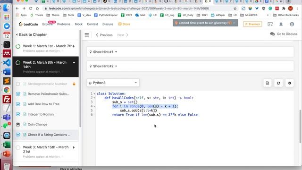This screenshot has width=302, height=170.
Task: Toggle the Check If a String Contains checkbox
Action: click(x=18, y=135)
